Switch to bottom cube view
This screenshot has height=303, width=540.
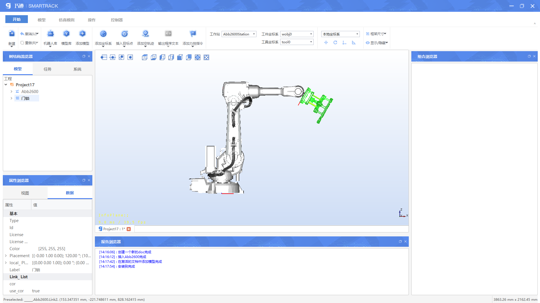153,57
